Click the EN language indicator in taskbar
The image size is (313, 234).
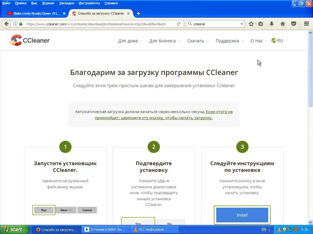[x=264, y=229]
